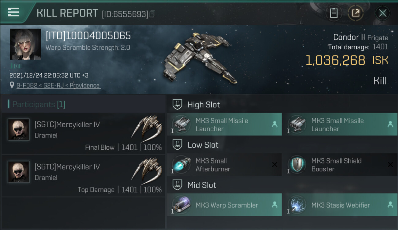Open 9-F0B2 location link
The height and width of the screenshot is (230, 398).
point(58,86)
